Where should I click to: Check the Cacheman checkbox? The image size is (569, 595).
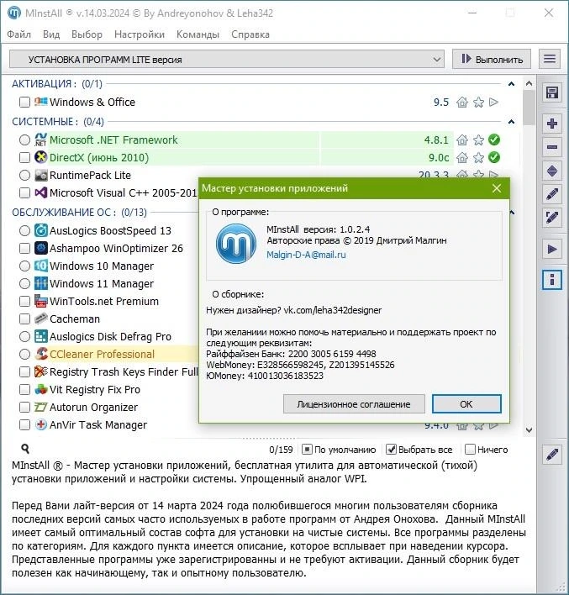24,319
